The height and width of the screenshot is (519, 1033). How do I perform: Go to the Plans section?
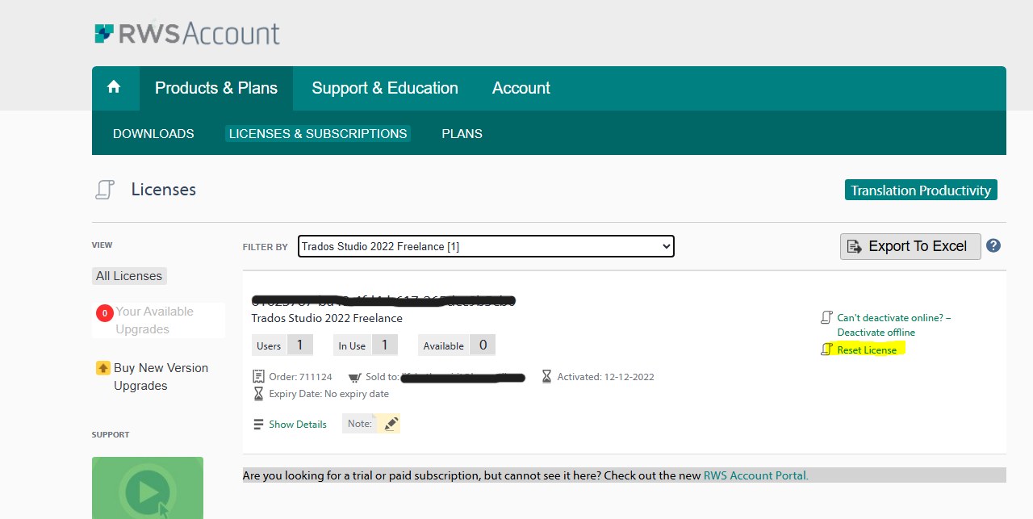462,133
